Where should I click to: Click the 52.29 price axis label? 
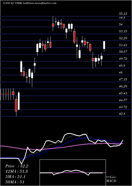click(x=123, y=38)
